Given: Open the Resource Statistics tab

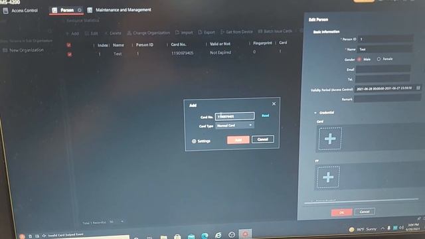Looking at the screenshot, I should pos(83,21).
